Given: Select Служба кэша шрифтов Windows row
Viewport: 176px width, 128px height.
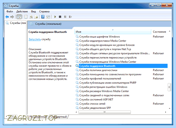Looking at the screenshot, I should 121,37.
